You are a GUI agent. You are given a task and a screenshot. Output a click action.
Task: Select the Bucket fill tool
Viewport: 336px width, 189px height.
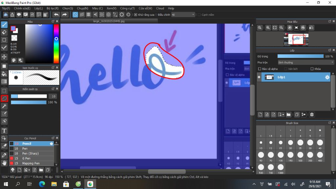4,74
